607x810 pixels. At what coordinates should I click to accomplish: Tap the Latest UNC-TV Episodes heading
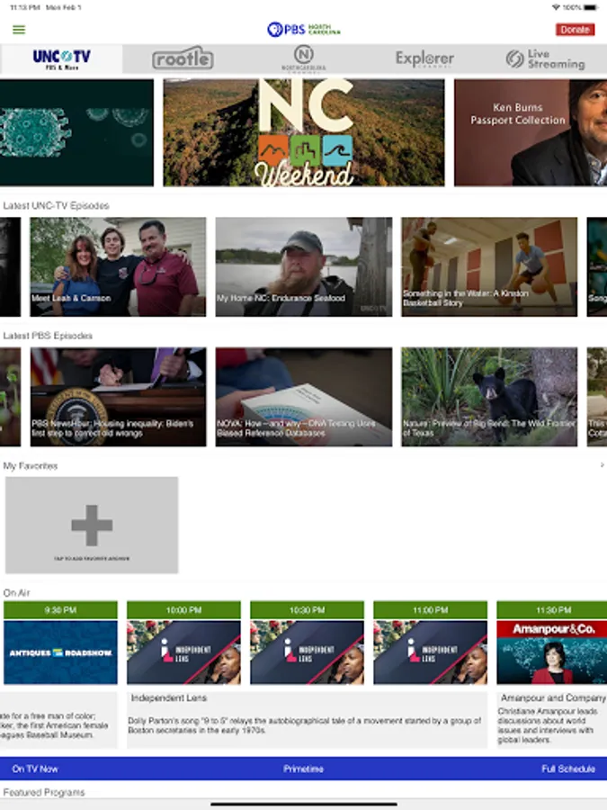[57, 205]
